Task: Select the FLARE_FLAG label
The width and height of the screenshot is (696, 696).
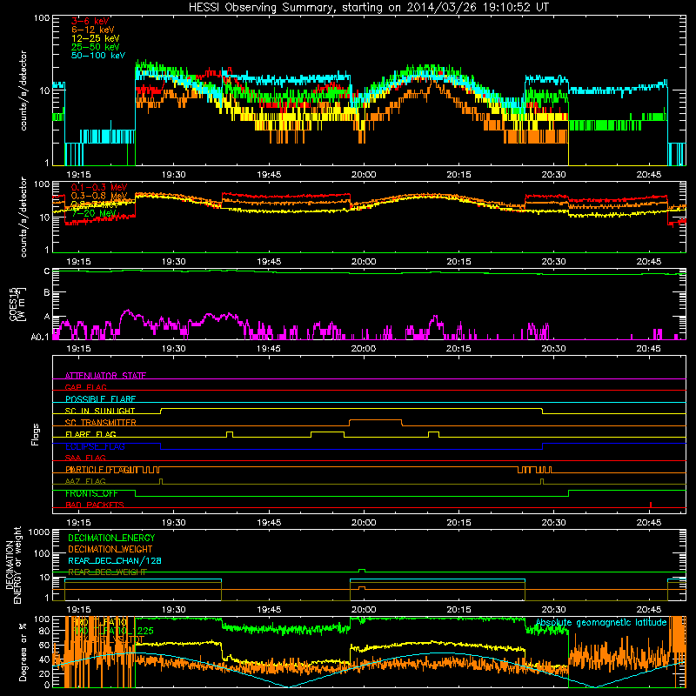Action: (90, 434)
